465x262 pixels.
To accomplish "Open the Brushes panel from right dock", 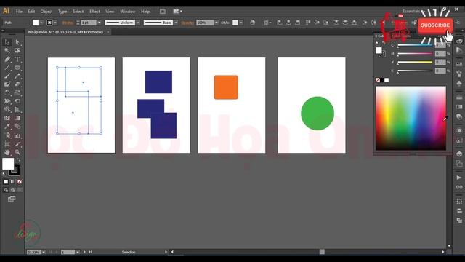I will pyautogui.click(x=459, y=74).
